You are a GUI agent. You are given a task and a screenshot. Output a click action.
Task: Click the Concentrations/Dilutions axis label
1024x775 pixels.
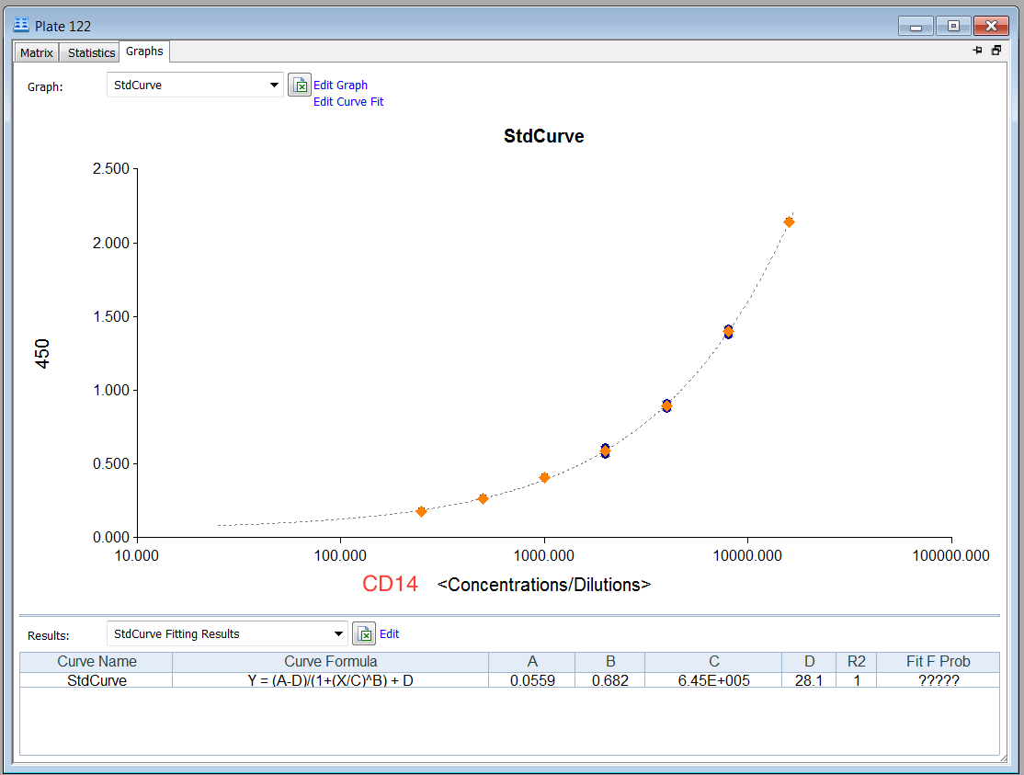pos(544,585)
